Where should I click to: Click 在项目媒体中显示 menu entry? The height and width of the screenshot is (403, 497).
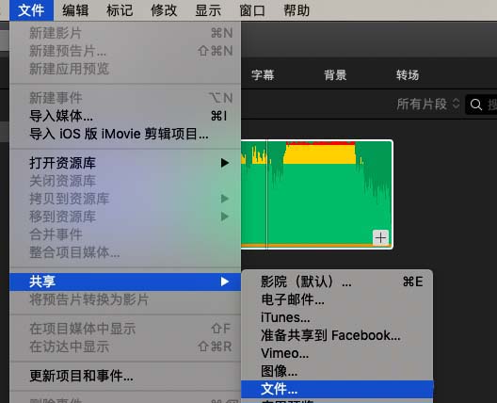pos(125,329)
